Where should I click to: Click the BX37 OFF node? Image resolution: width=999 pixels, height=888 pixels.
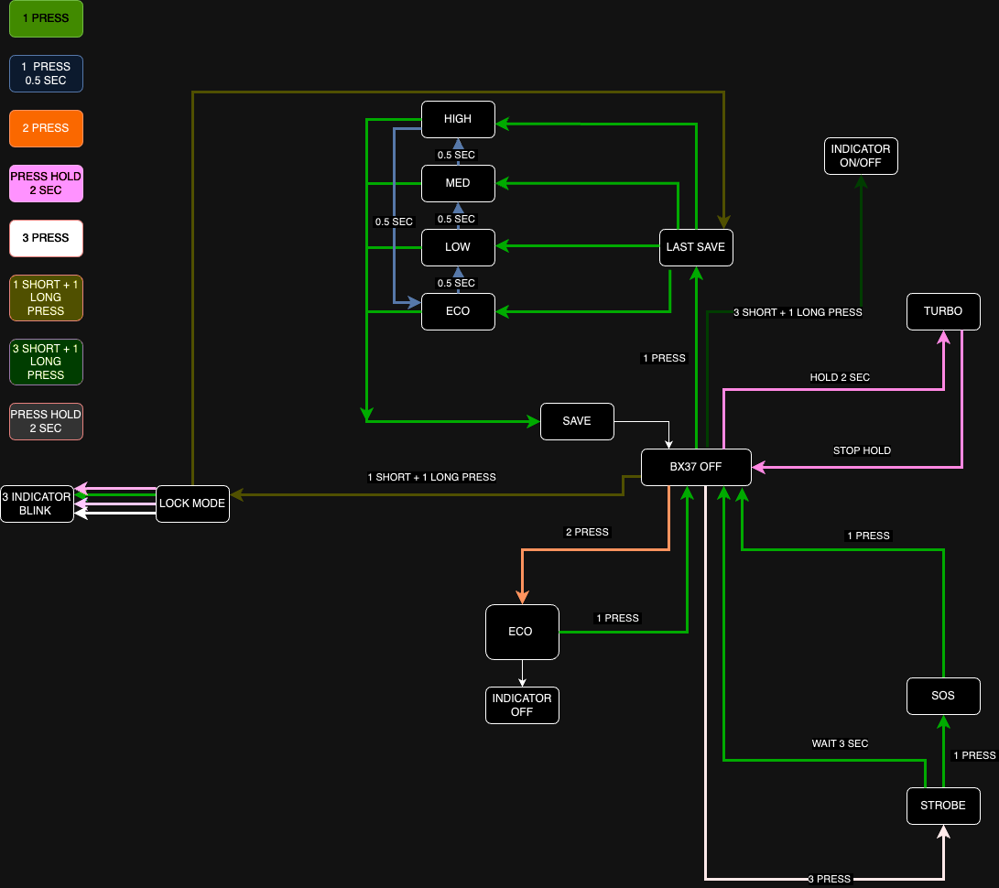point(696,467)
